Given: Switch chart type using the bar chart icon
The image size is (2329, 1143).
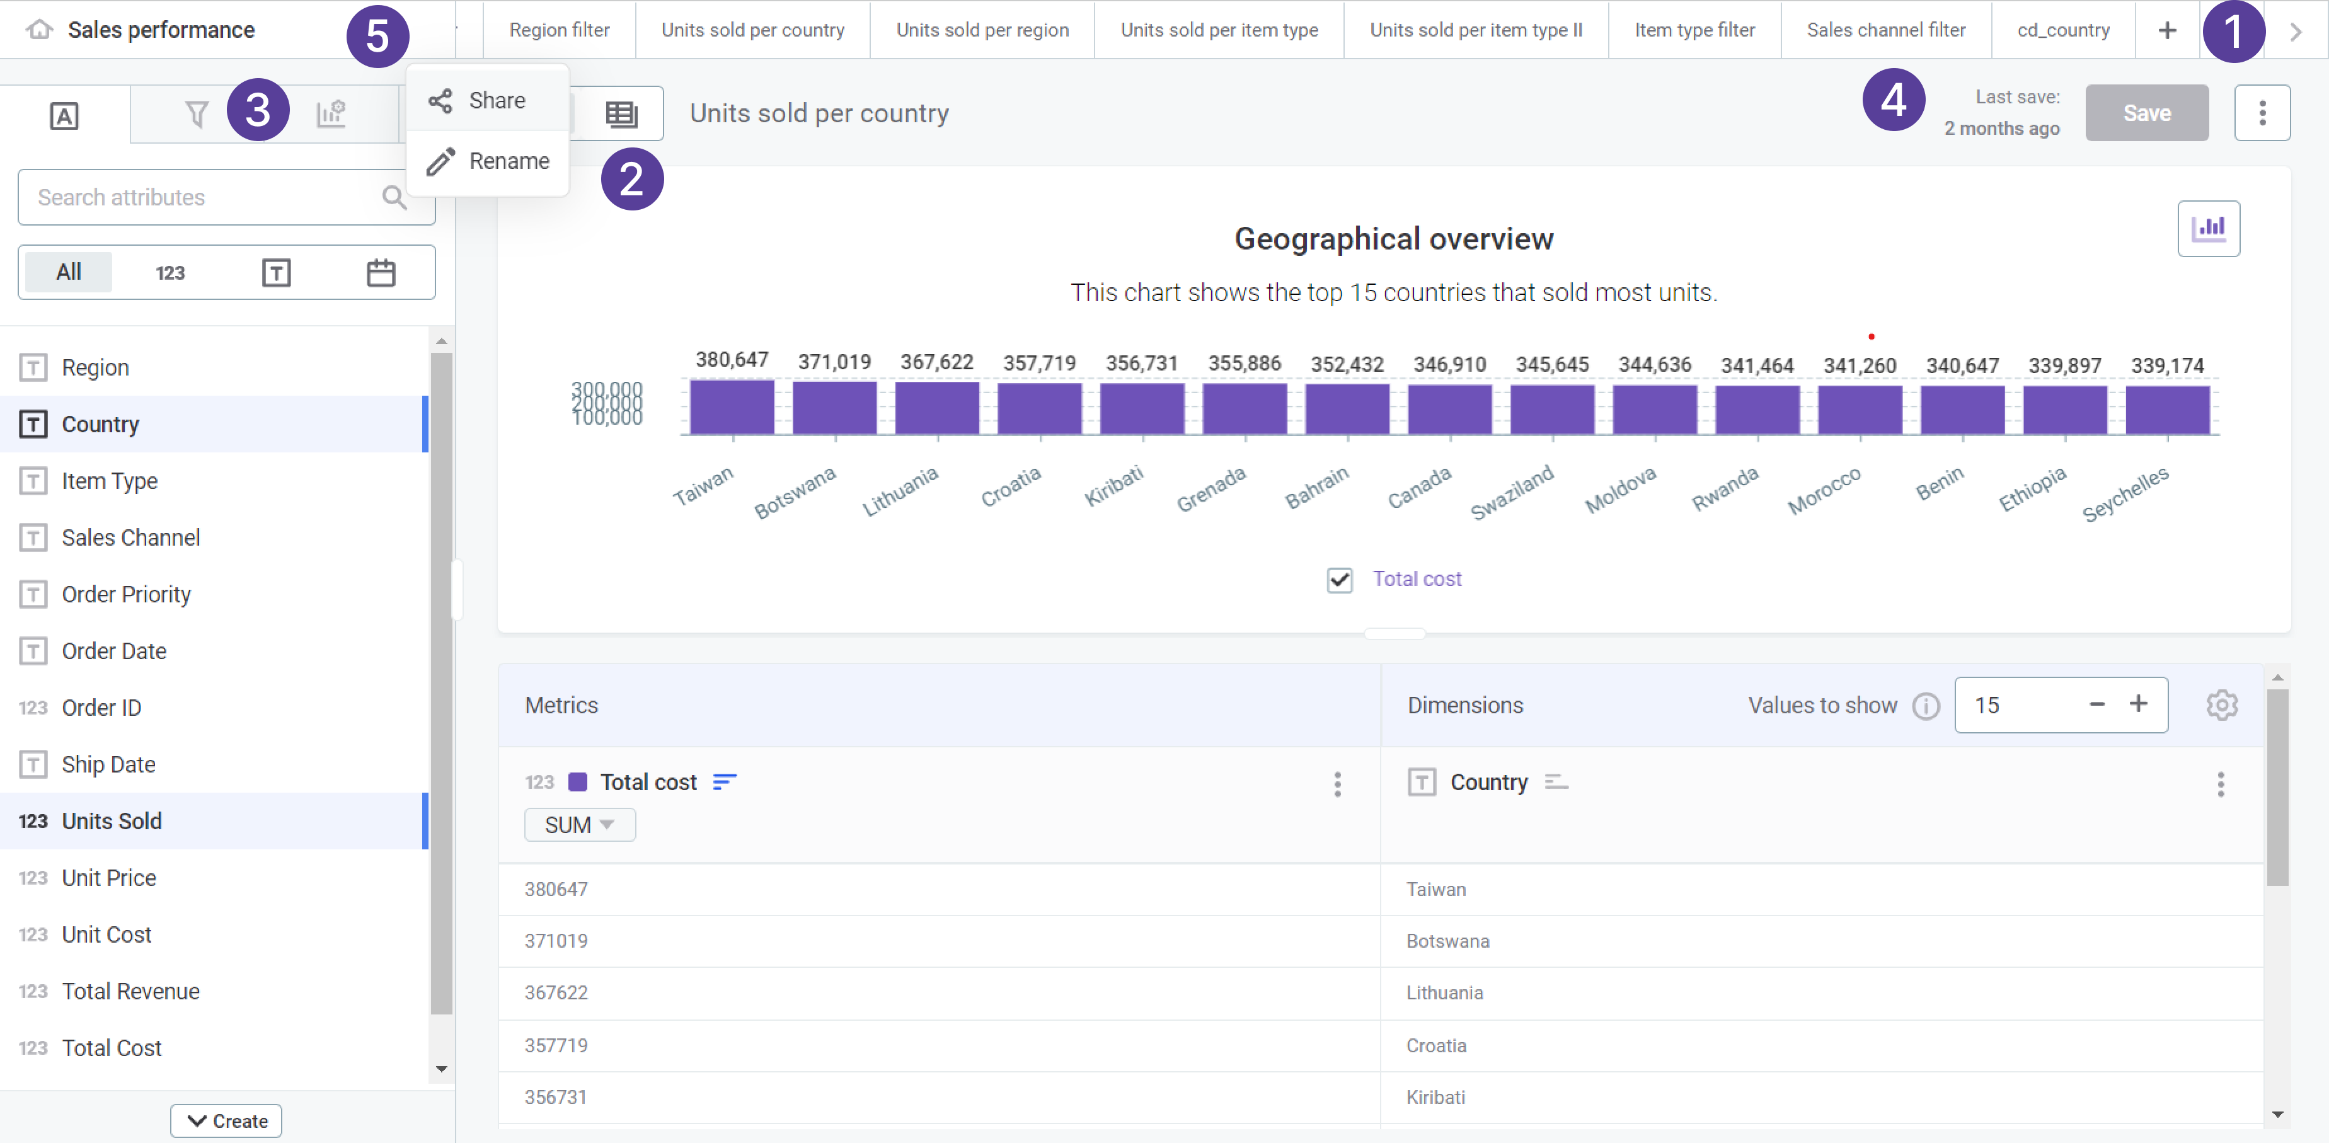Looking at the screenshot, I should tap(2210, 228).
